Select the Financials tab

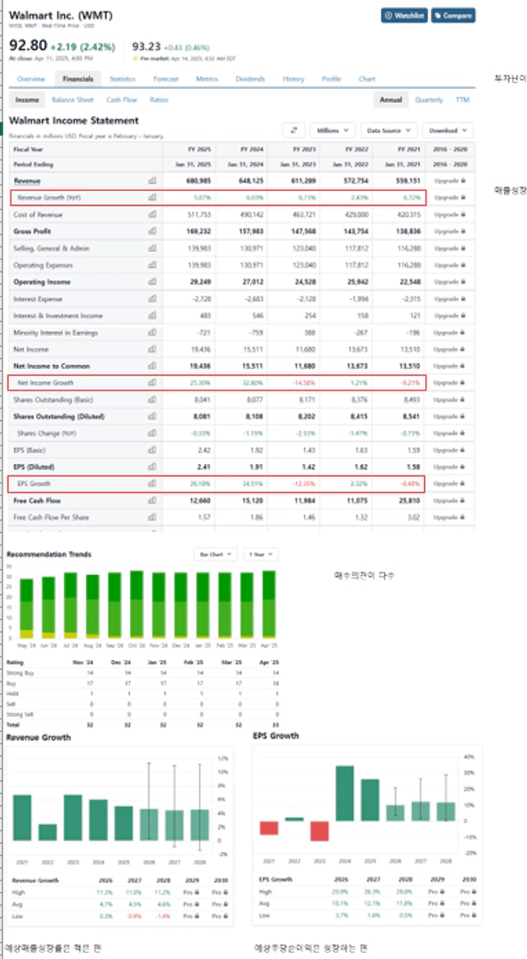click(77, 79)
